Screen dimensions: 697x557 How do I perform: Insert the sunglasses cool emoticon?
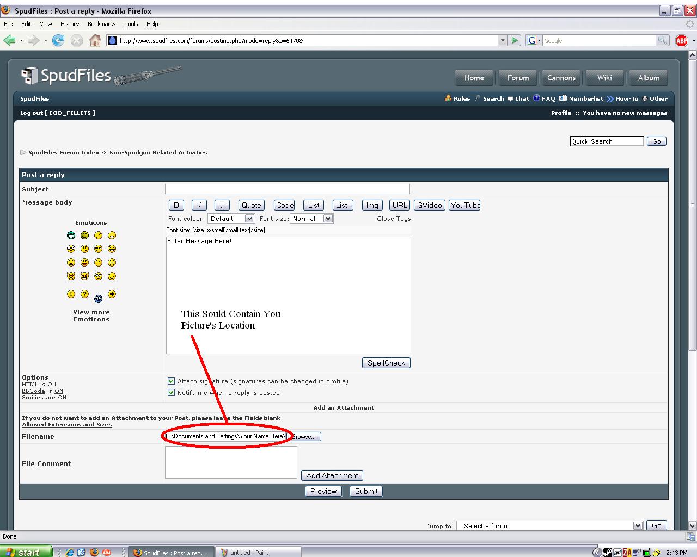pyautogui.click(x=98, y=249)
